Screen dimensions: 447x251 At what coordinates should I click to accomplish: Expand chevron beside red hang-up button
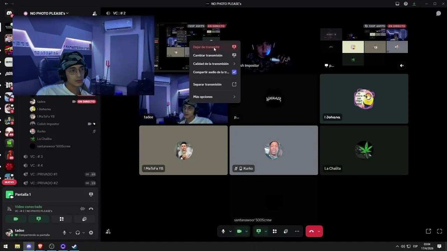(x=318, y=231)
